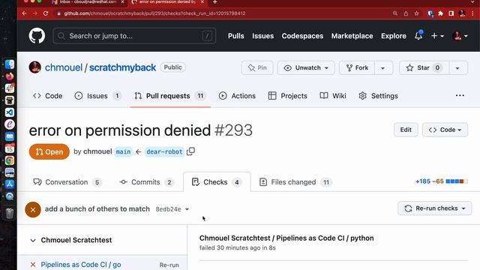
Task: Switch to the Code repository tab
Action: click(47, 96)
